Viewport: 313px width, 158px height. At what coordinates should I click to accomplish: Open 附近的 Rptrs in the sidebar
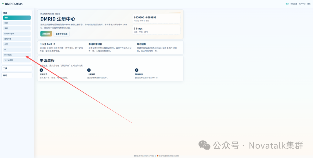coord(17,34)
